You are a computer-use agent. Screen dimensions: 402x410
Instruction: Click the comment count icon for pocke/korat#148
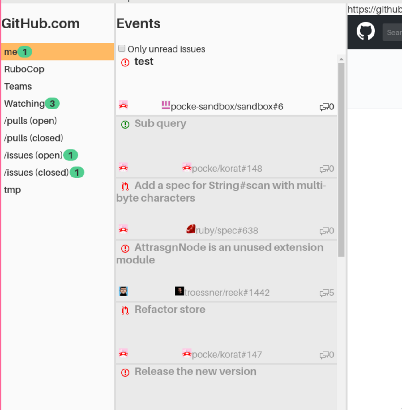point(324,169)
